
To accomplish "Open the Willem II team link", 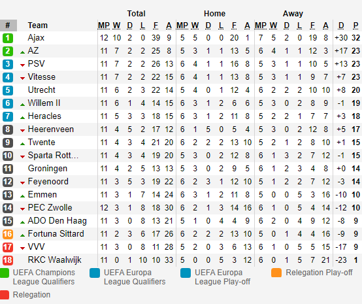I will coord(44,103).
